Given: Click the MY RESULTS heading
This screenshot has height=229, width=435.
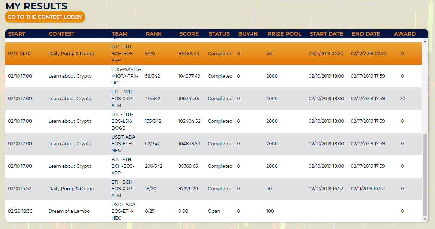Looking at the screenshot, I should point(36,6).
